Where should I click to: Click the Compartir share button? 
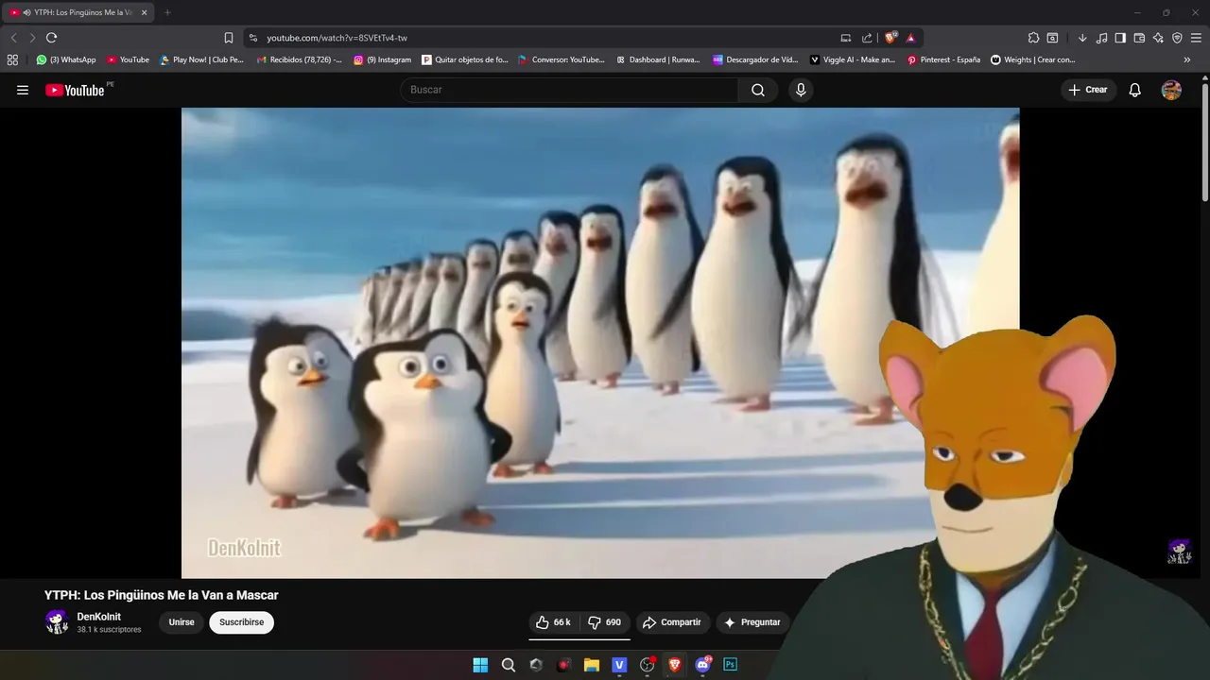point(672,622)
